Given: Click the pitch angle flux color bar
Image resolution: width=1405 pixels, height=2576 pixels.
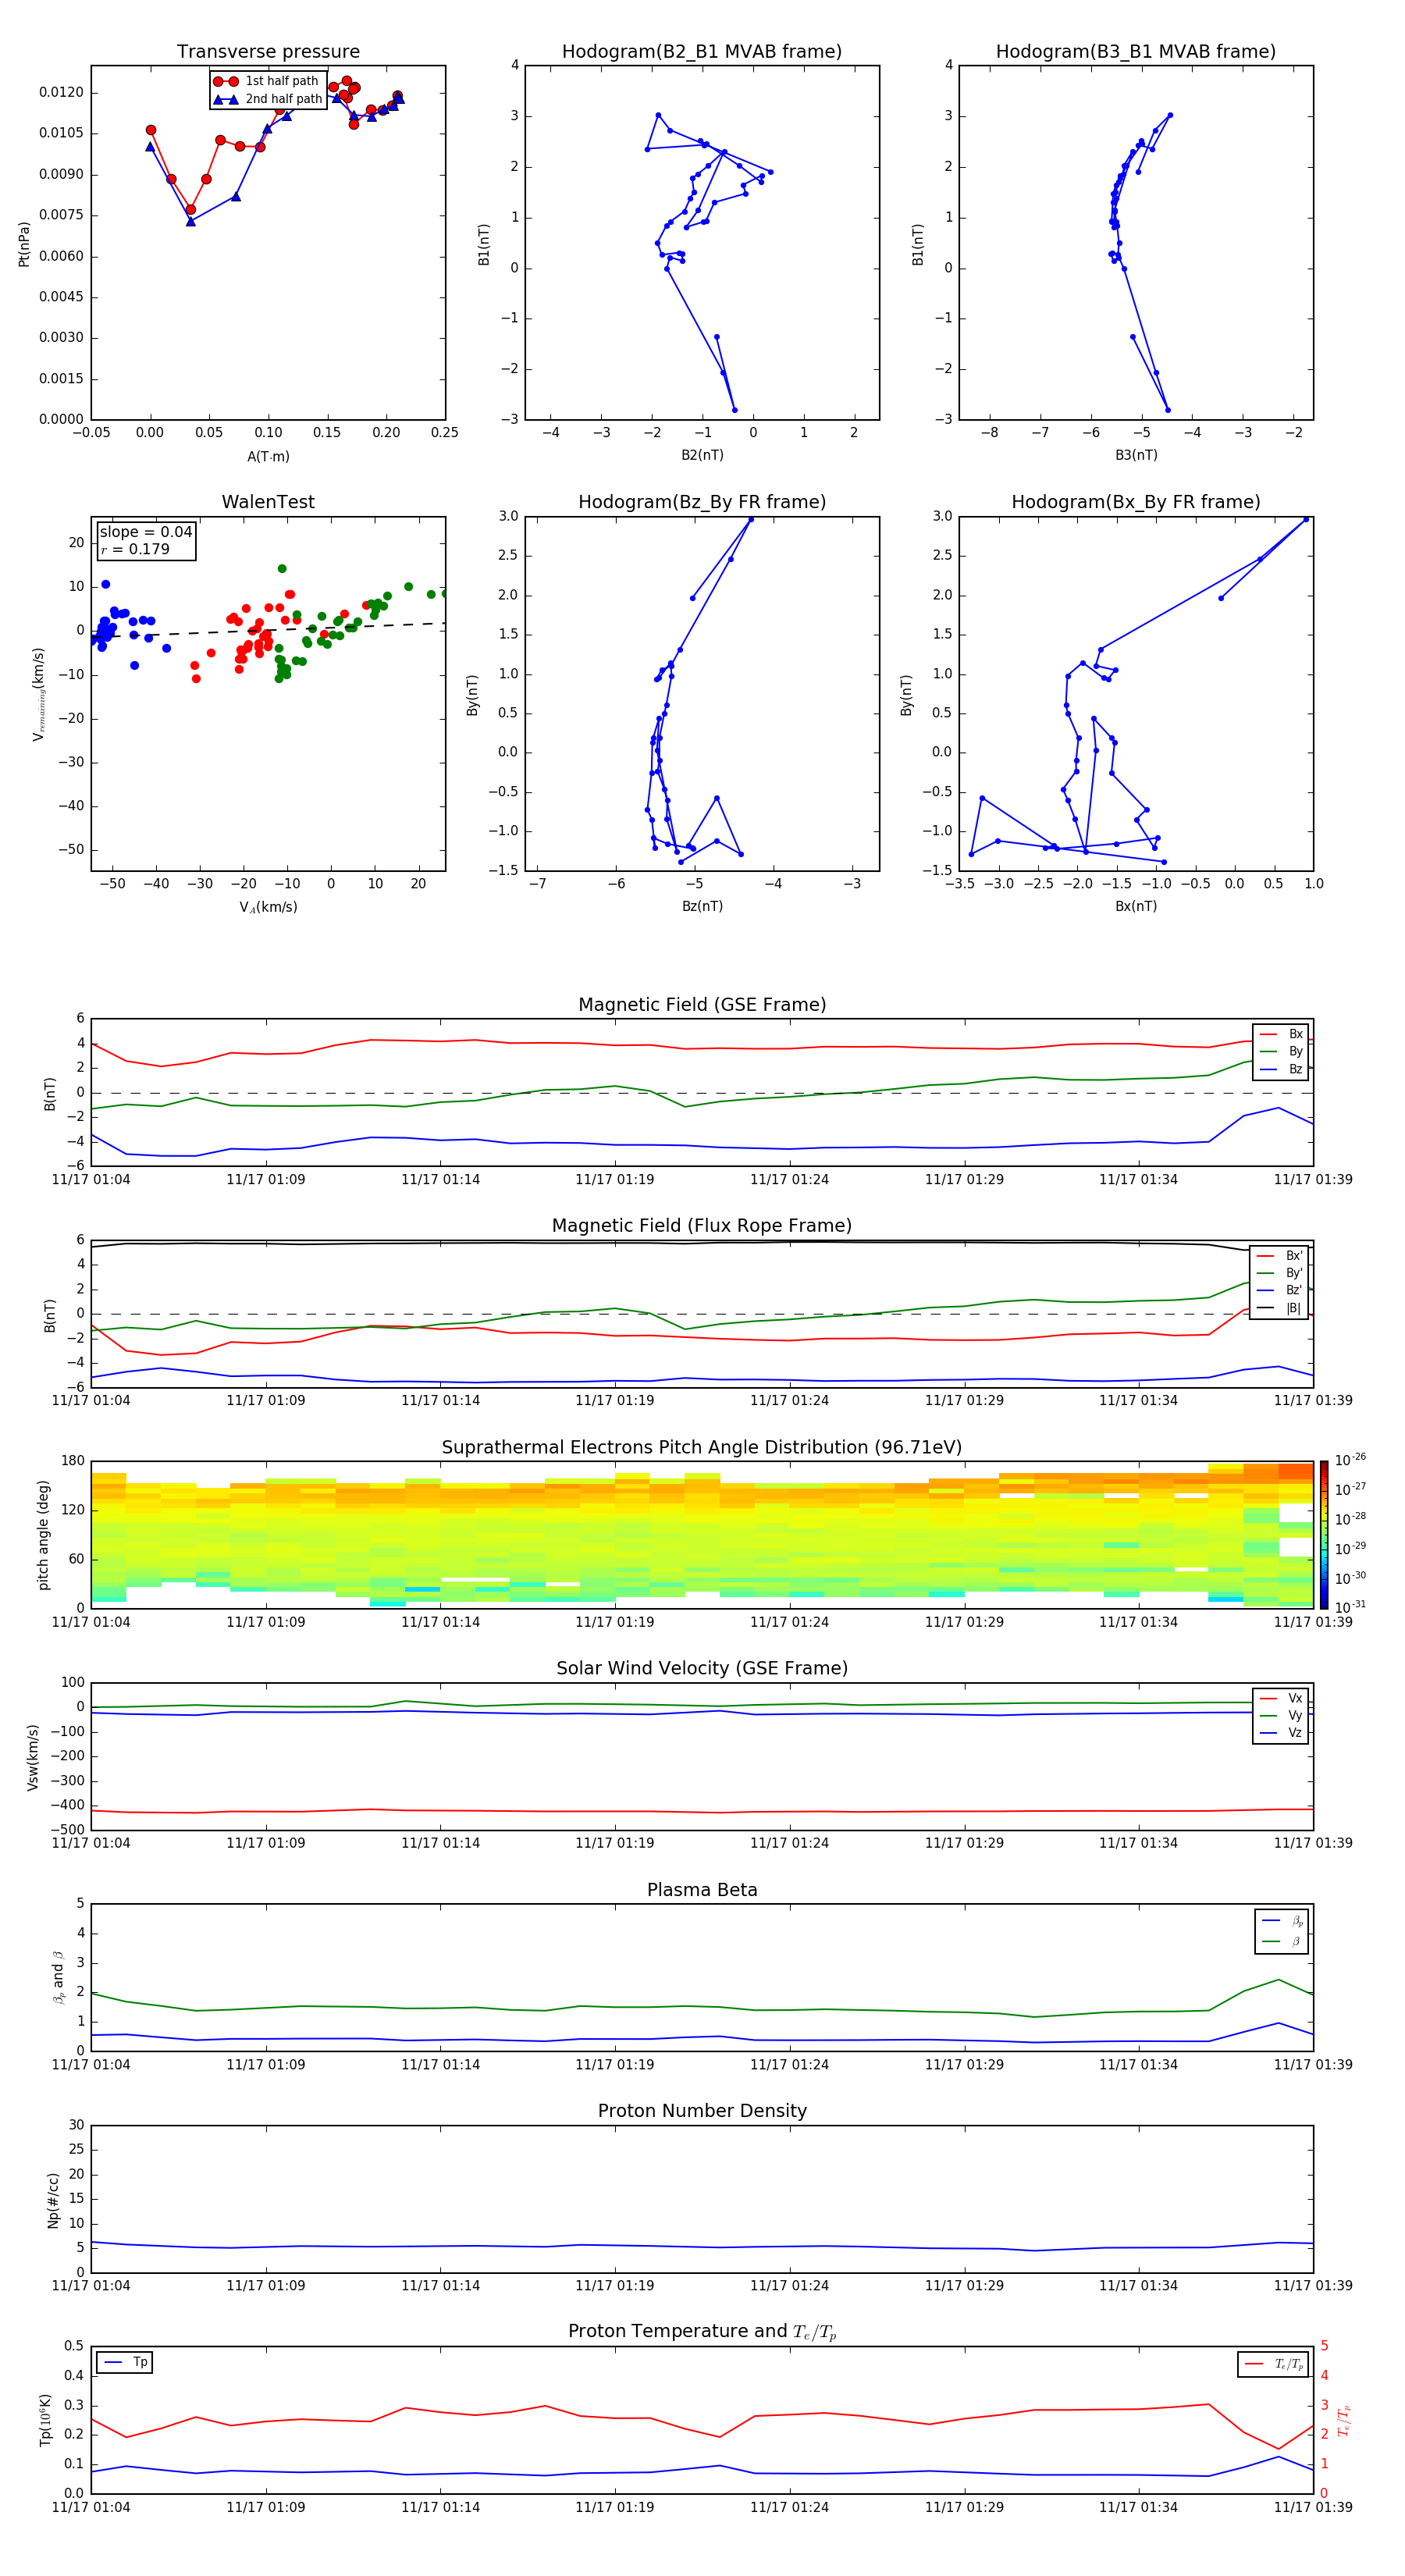Looking at the screenshot, I should click(1323, 1535).
